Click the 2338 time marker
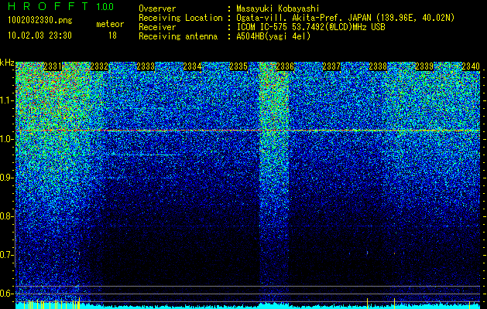 point(378,66)
